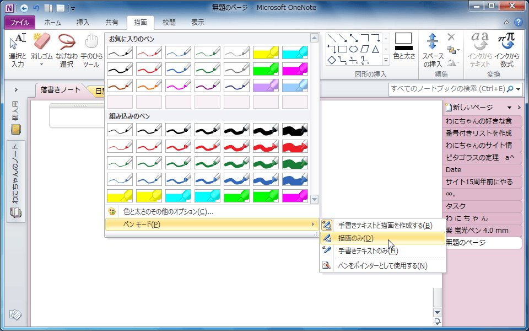529x331 pixels.
Task: Choose thickest black built-in pen
Action: click(295, 130)
